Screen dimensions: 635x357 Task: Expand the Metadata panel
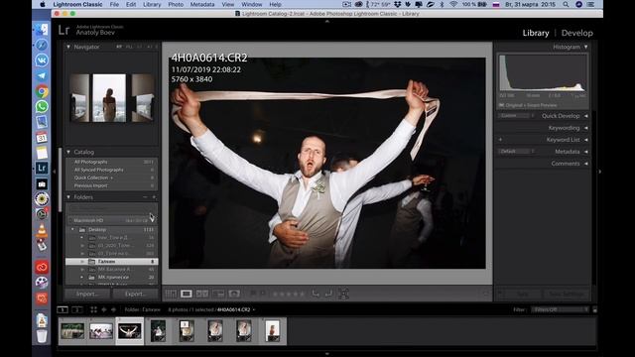tap(586, 152)
